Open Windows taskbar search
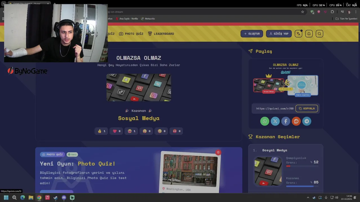The height and width of the screenshot is (202, 360). [x=14, y=198]
